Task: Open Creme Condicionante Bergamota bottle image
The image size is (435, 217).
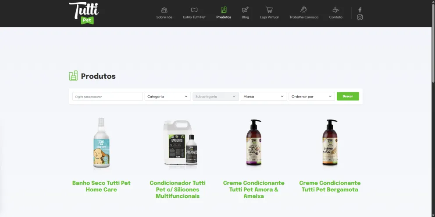Action: [x=330, y=143]
